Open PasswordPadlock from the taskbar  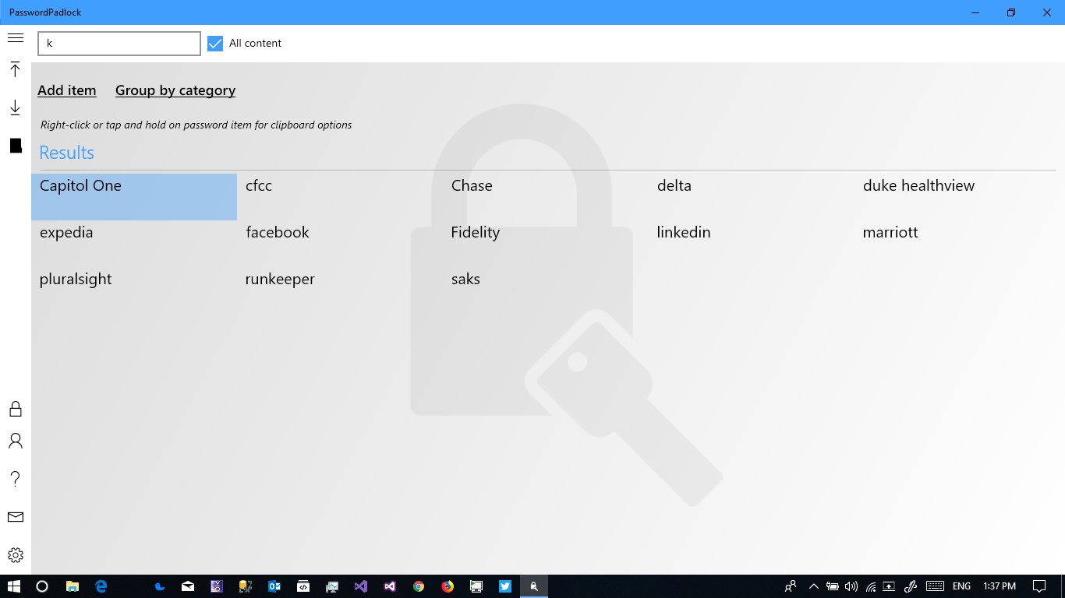tap(533, 586)
